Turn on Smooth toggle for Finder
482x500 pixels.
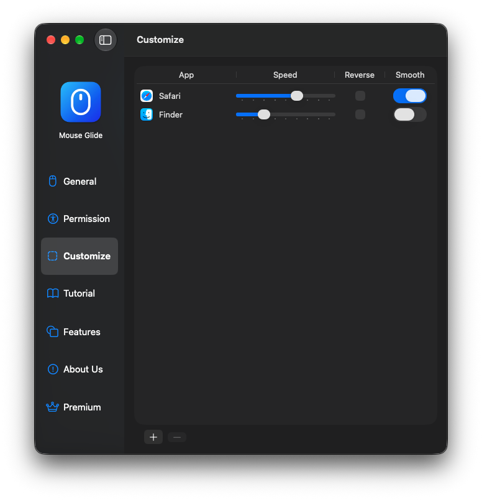410,114
